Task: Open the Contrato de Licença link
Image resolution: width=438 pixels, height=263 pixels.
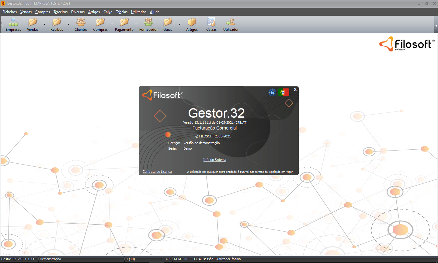Action: [157, 172]
